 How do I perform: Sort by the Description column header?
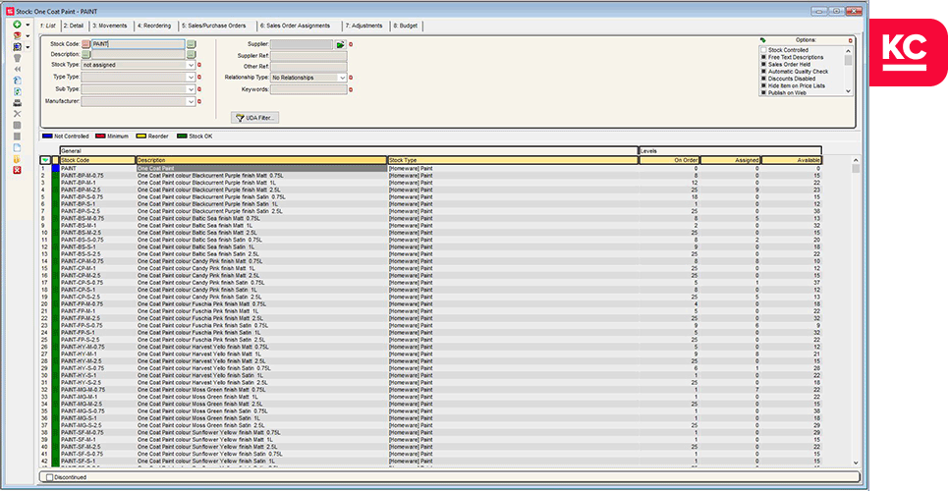(261, 160)
